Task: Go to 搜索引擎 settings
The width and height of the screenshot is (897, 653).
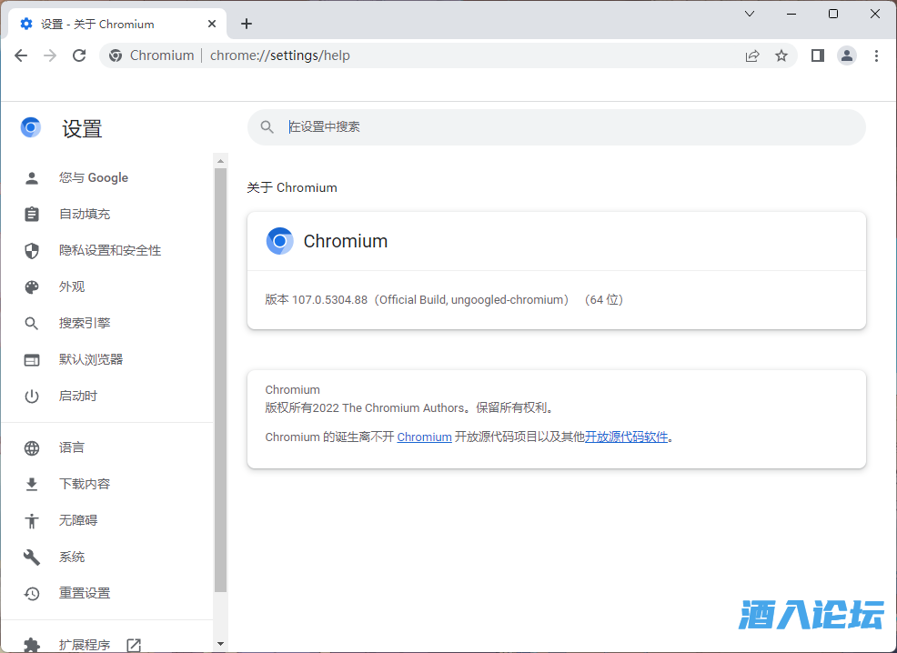Action: (x=85, y=323)
